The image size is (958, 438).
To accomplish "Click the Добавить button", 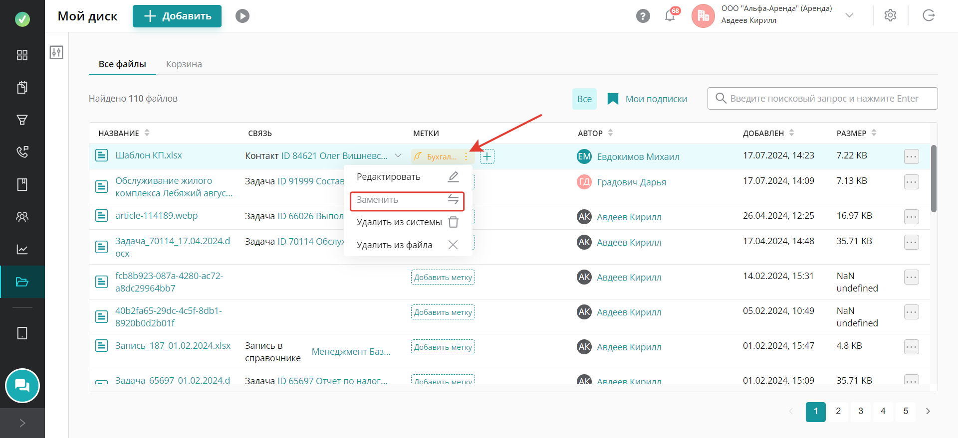I will click(177, 16).
